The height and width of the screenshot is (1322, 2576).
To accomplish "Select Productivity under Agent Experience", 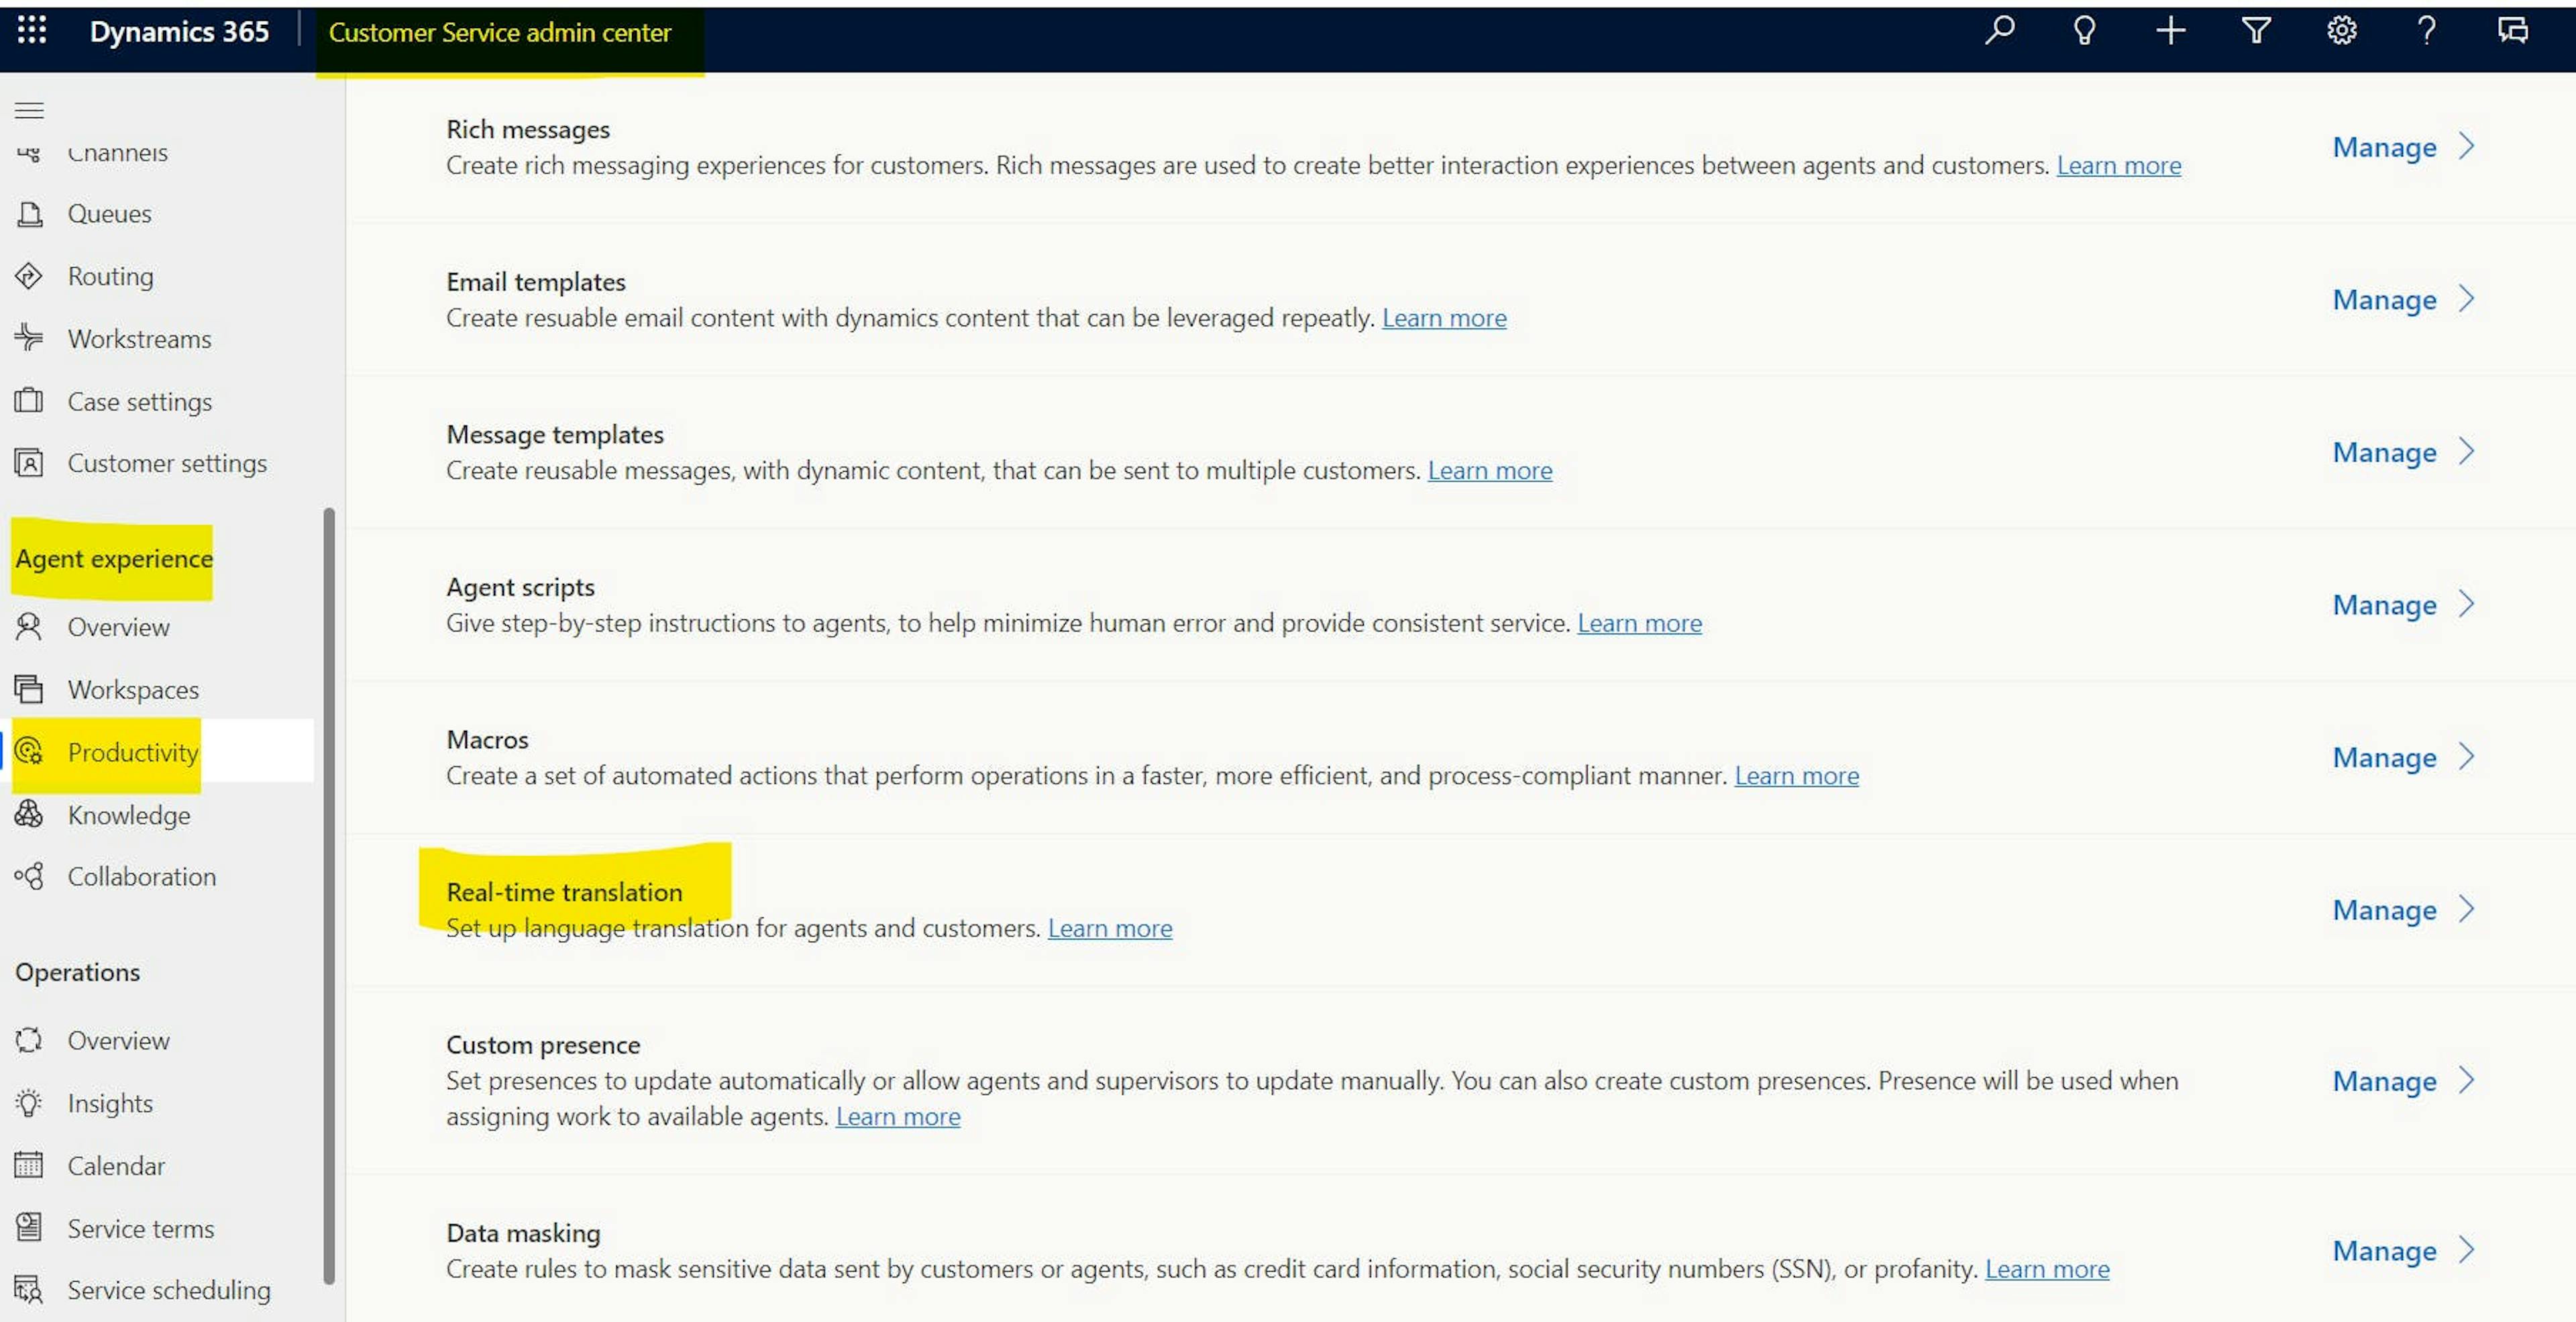I will pos(131,750).
